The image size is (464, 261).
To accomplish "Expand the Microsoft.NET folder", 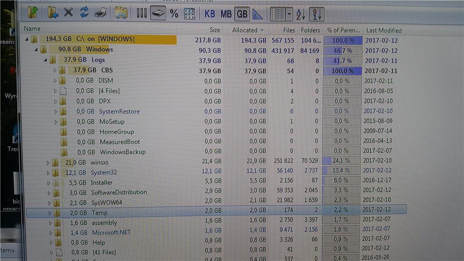I will (x=51, y=233).
